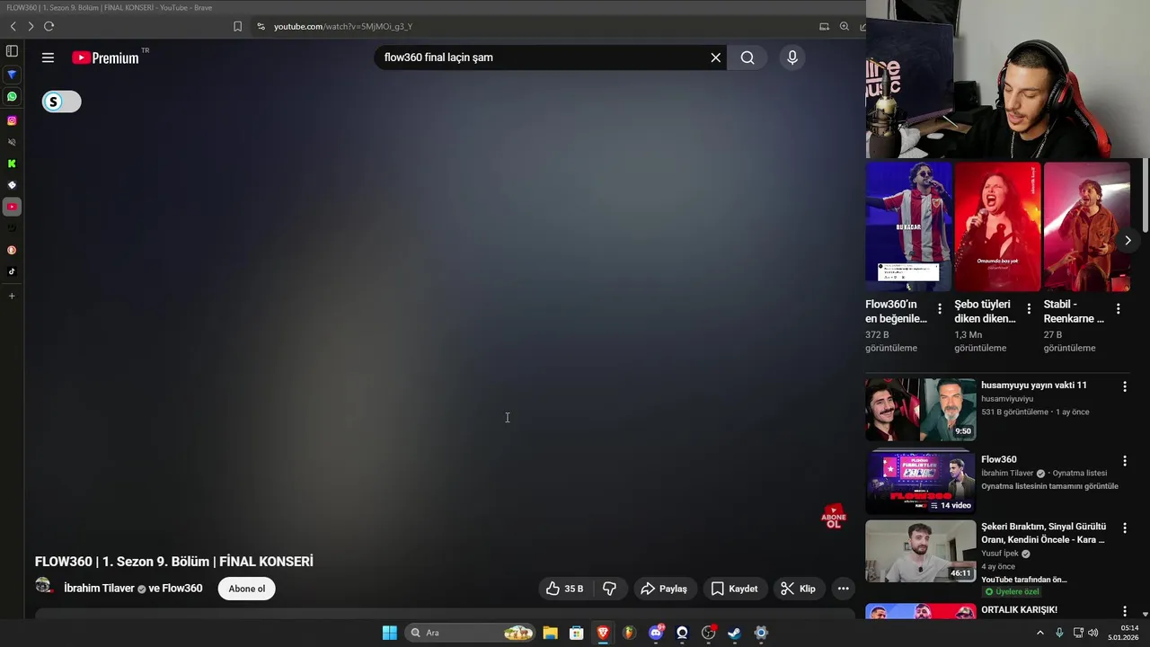
Task: Open options for Şekeri Bıraktım video
Action: point(1124,528)
